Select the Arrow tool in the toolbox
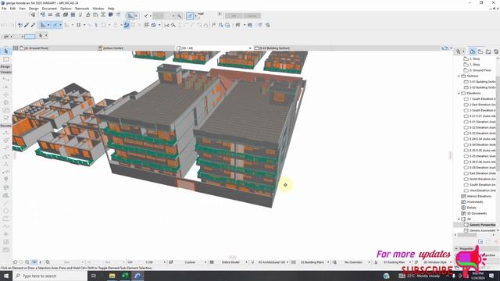The width and height of the screenshot is (500, 281). pyautogui.click(x=6, y=52)
